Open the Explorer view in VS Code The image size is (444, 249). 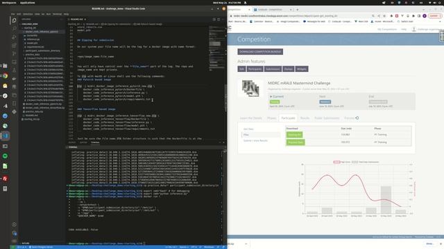point(14,20)
